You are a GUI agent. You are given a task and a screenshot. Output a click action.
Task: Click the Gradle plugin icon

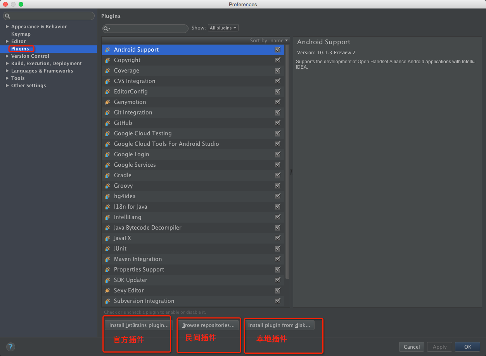pos(107,175)
